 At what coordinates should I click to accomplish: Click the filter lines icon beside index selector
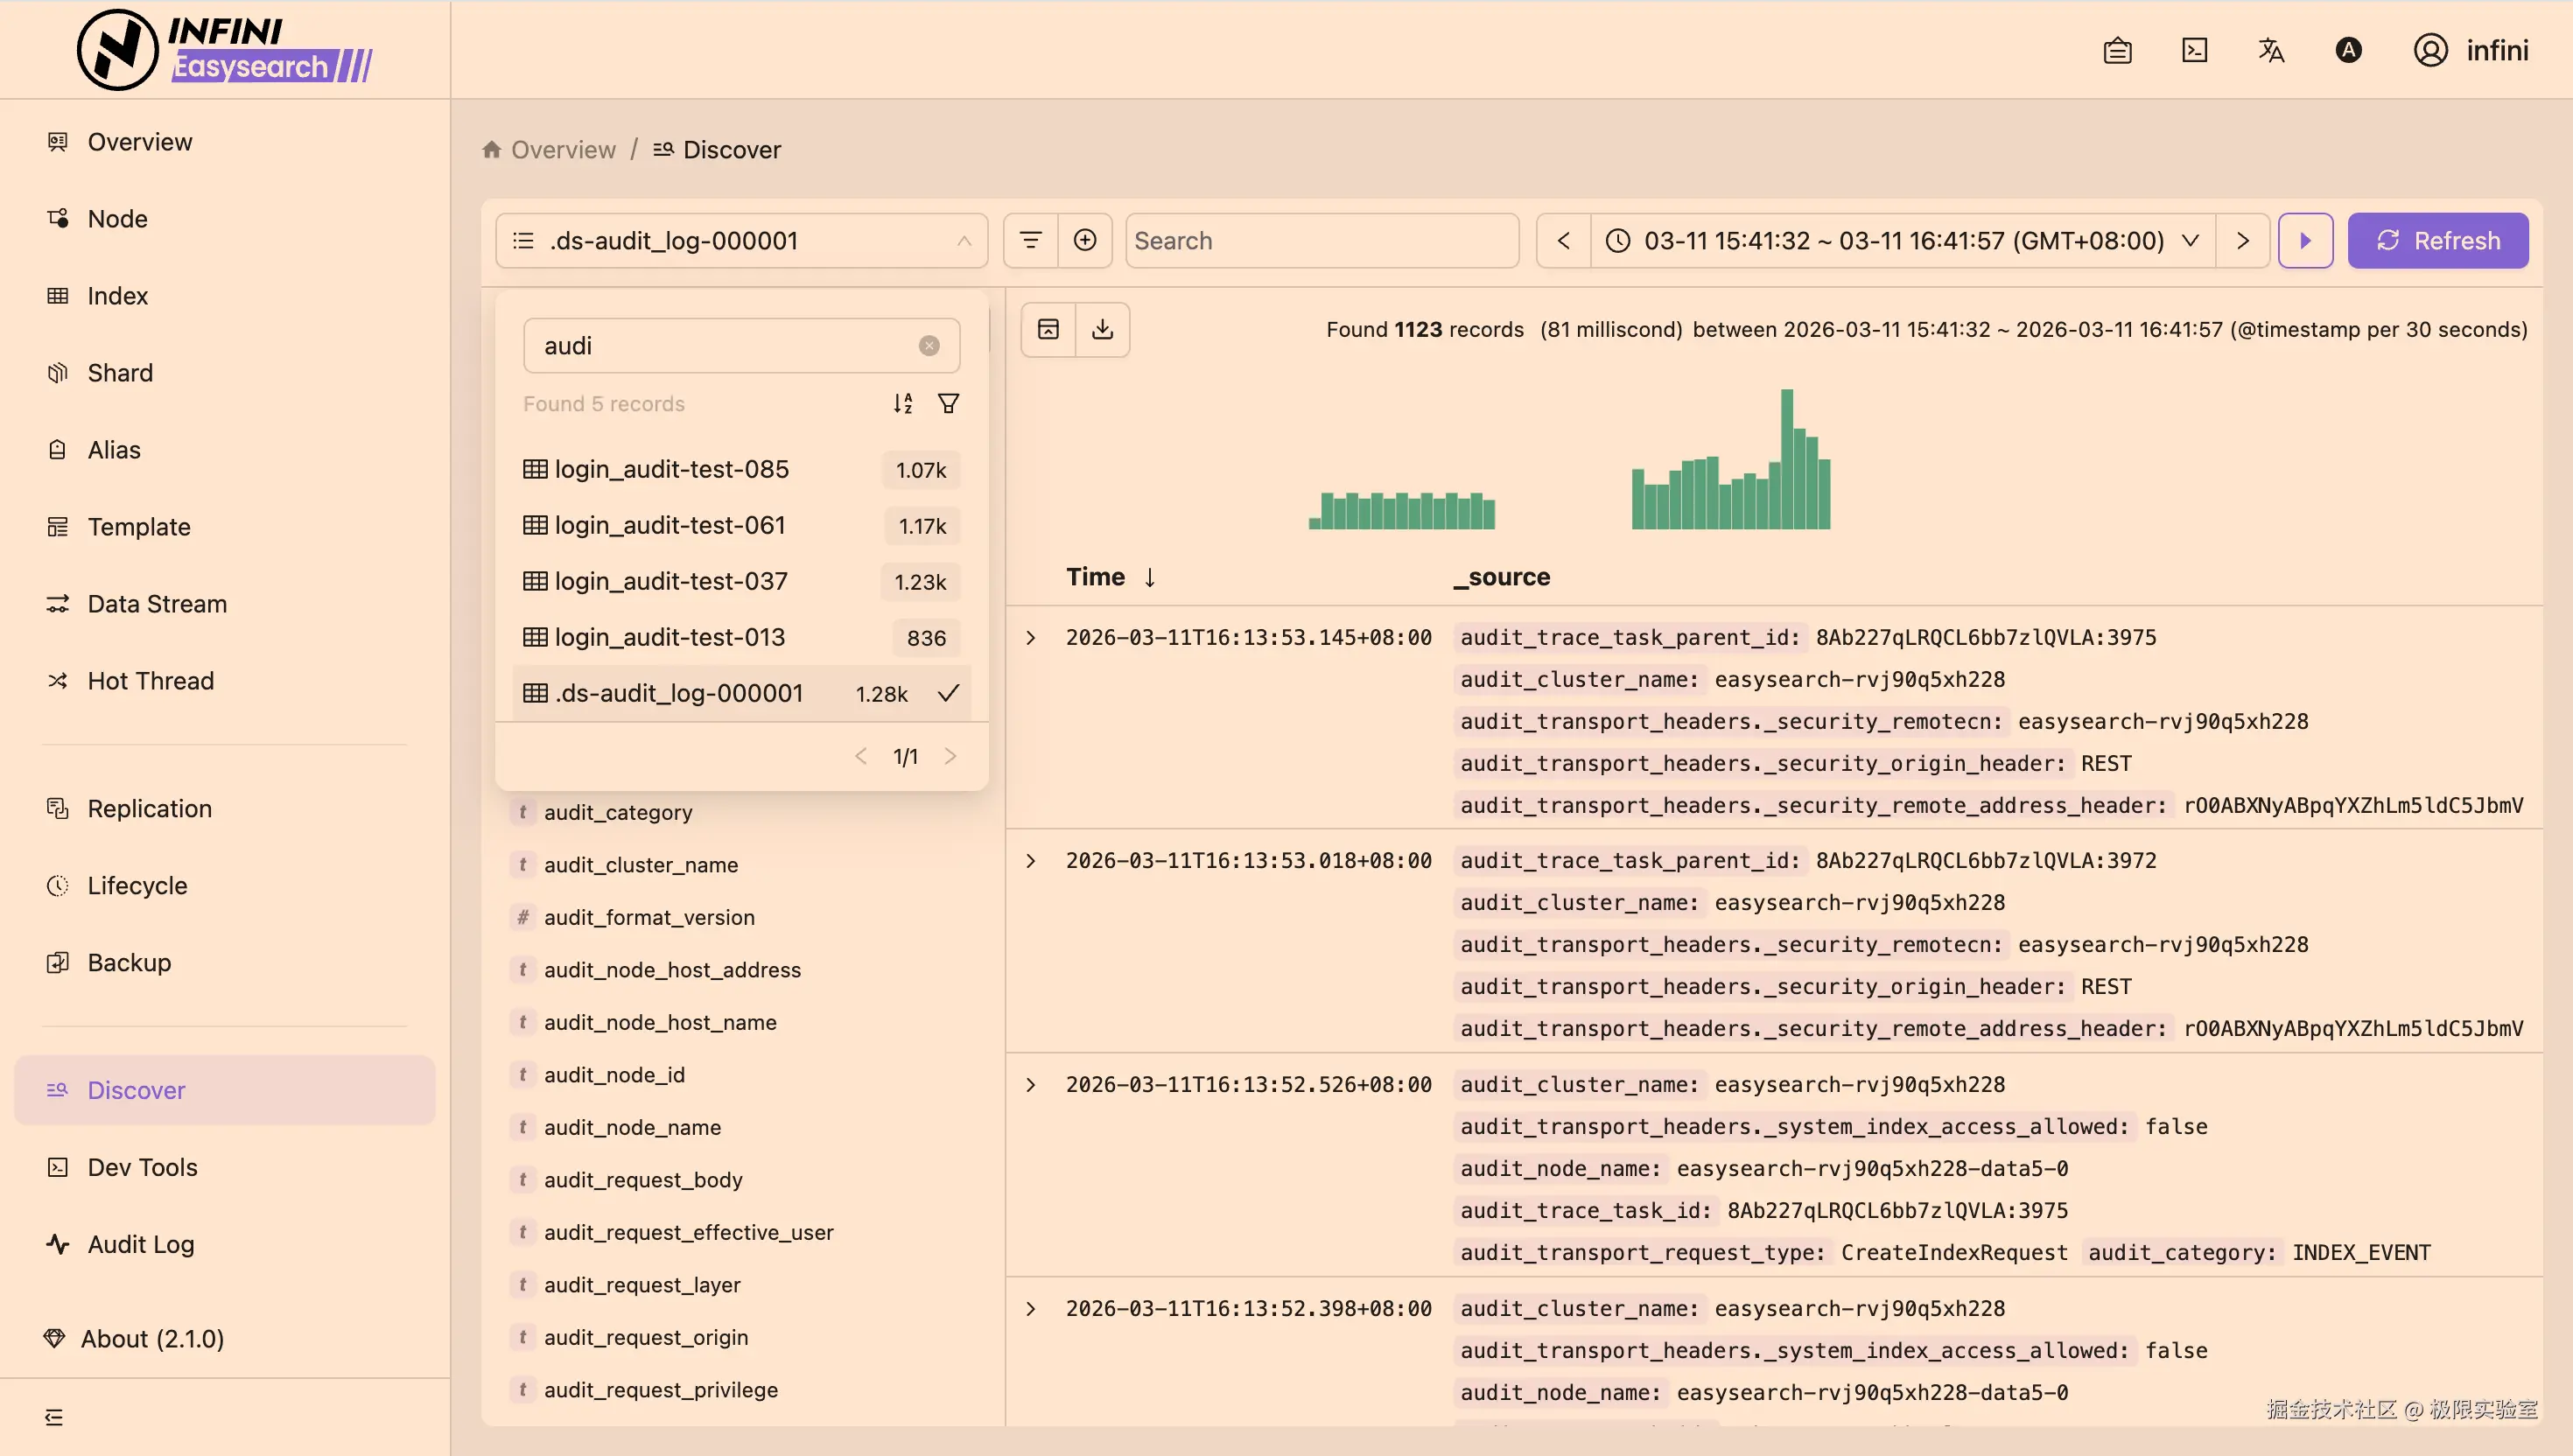click(1030, 240)
